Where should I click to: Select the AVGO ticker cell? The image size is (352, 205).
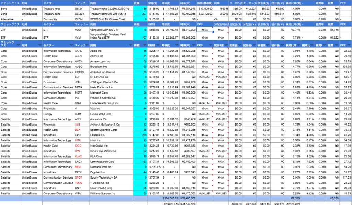(x=82, y=67)
